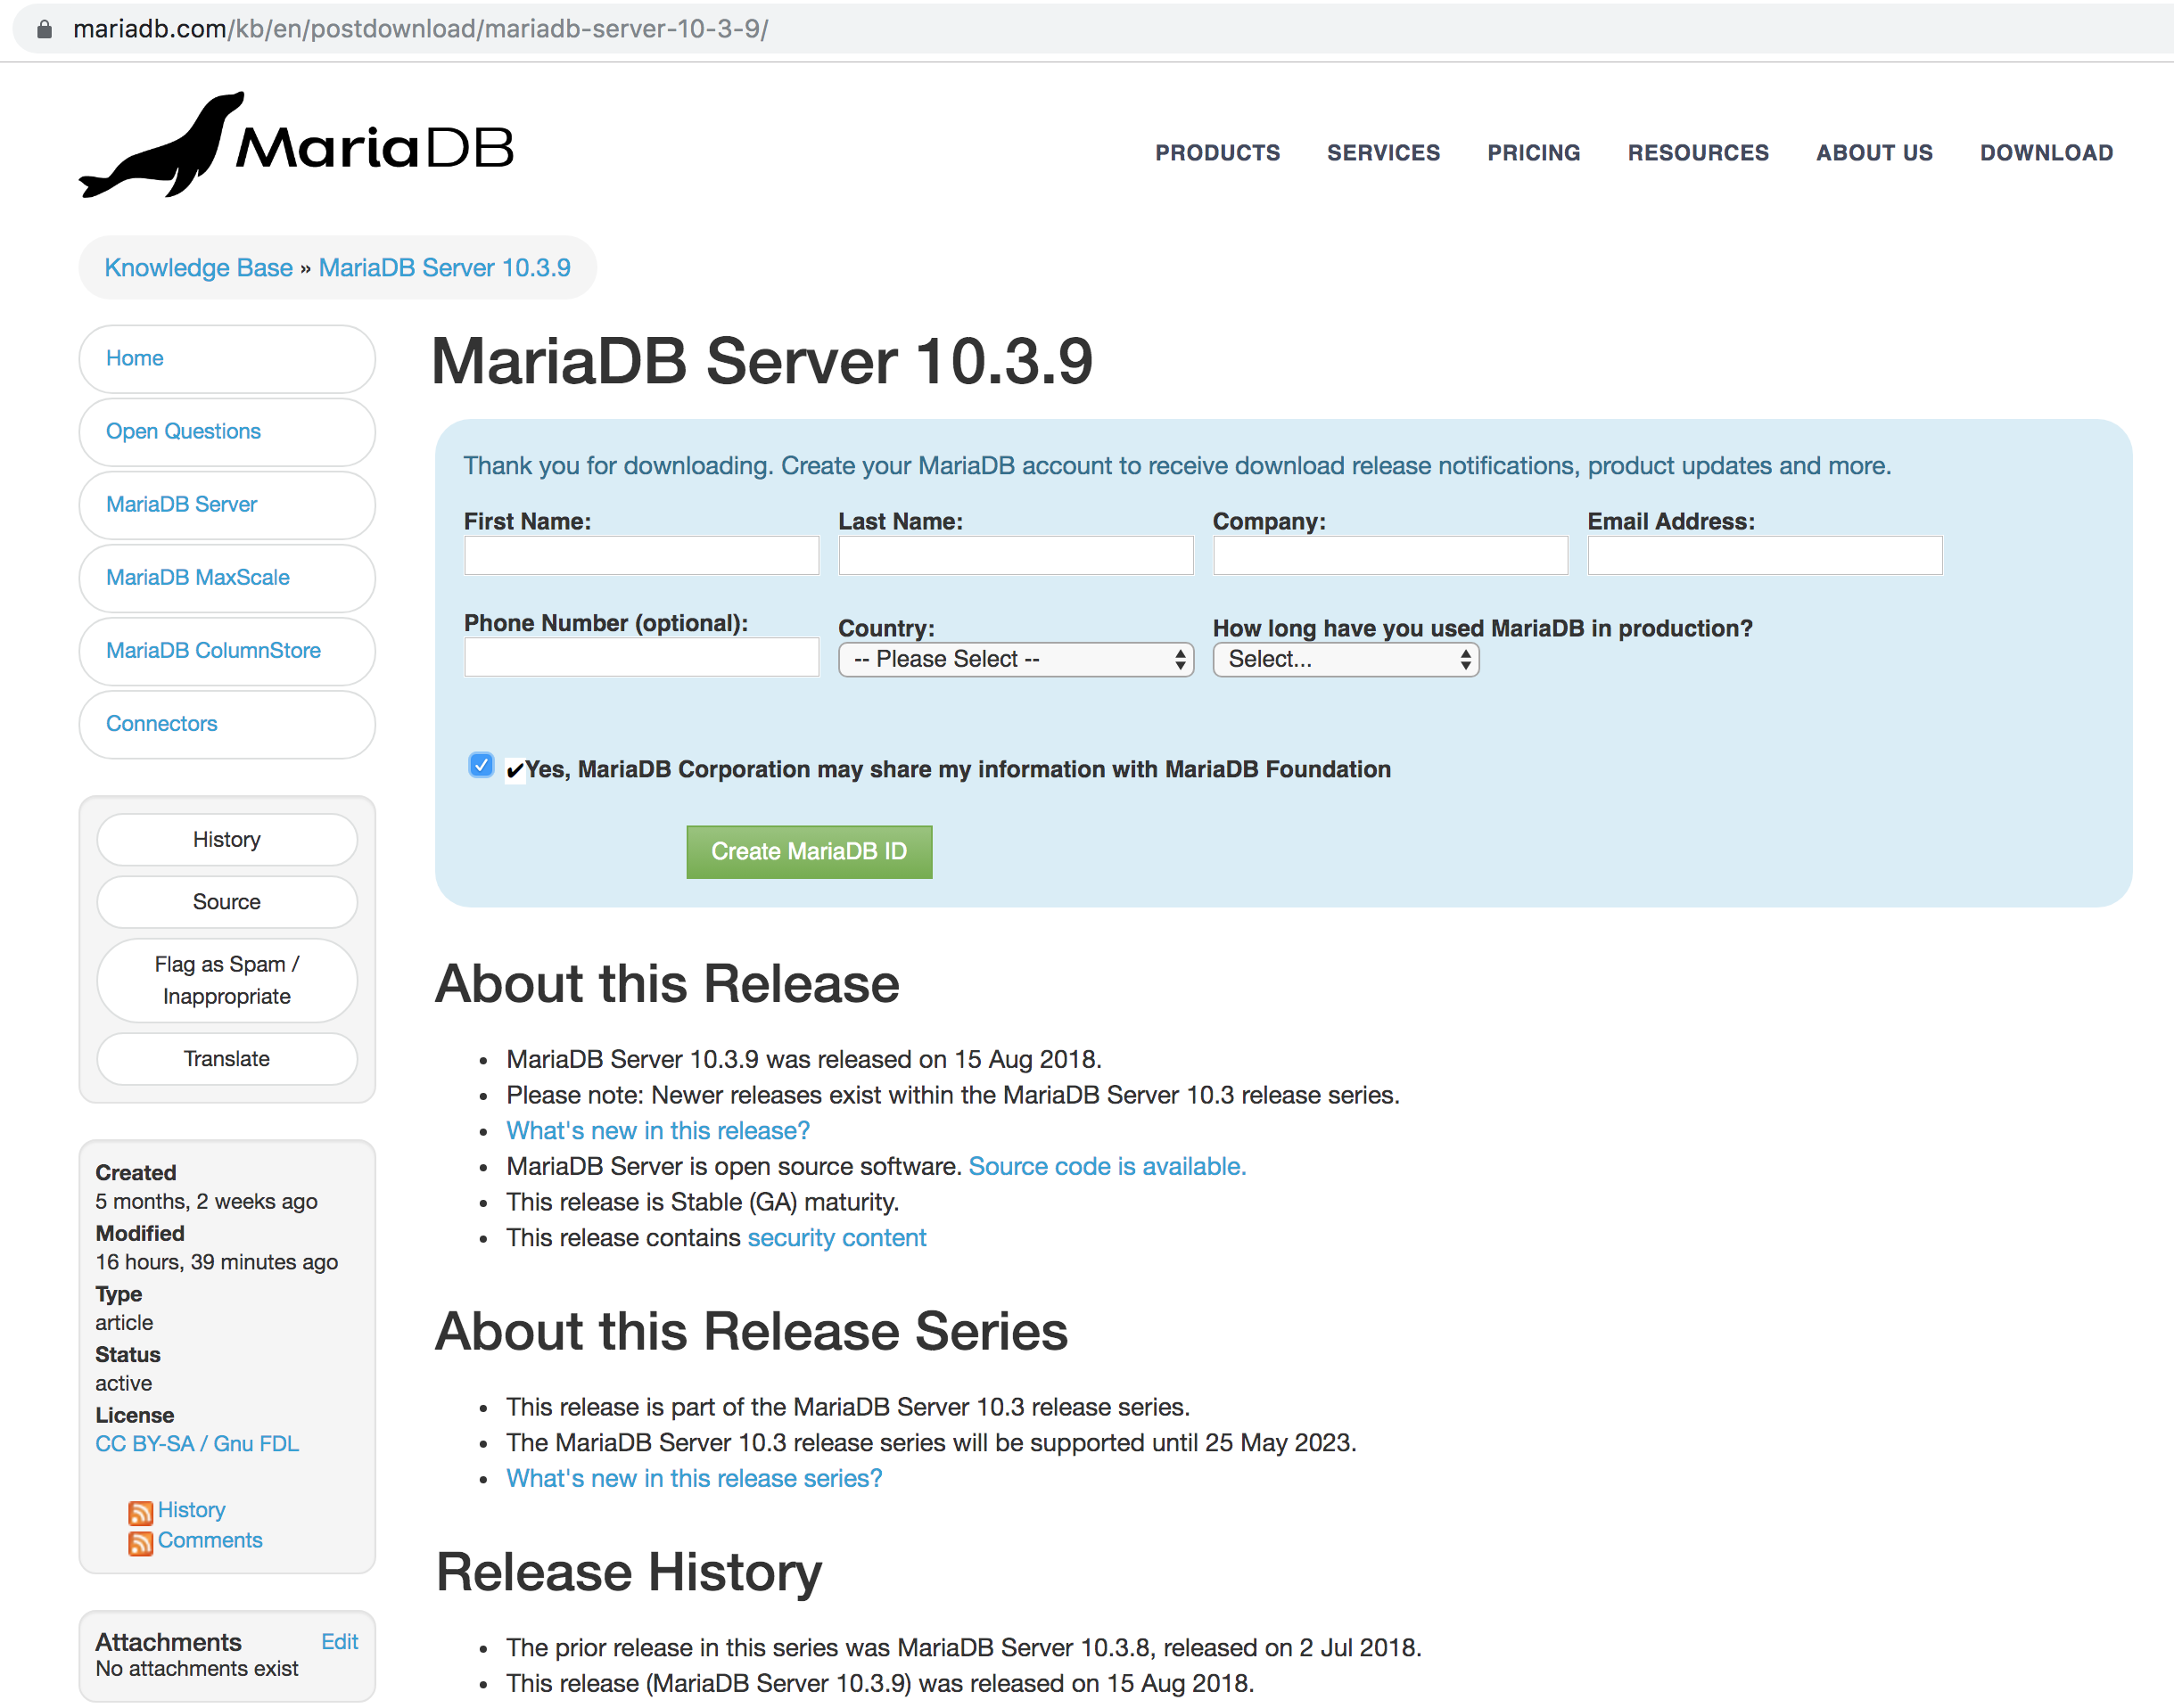Open the Country dropdown
Image resolution: width=2174 pixels, height=1708 pixels.
click(x=1016, y=659)
